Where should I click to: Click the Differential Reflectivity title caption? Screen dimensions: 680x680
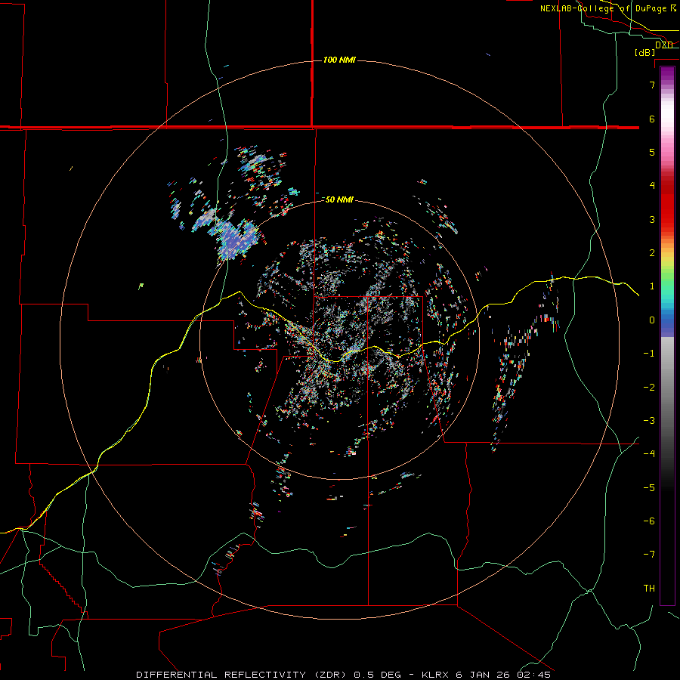tap(344, 675)
